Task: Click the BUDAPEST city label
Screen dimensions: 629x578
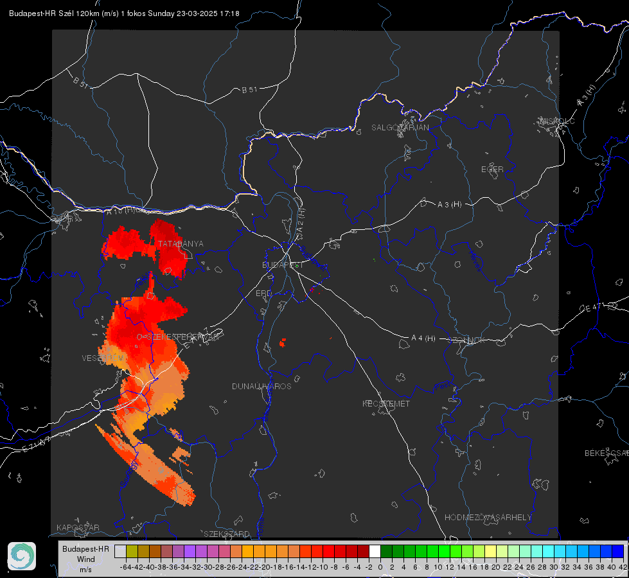Action: click(283, 265)
